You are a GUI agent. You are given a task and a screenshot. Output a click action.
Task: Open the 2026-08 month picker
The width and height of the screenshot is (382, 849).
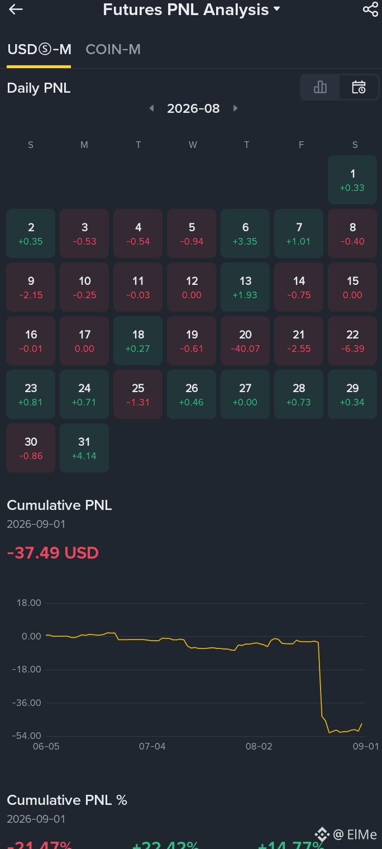[x=193, y=108]
